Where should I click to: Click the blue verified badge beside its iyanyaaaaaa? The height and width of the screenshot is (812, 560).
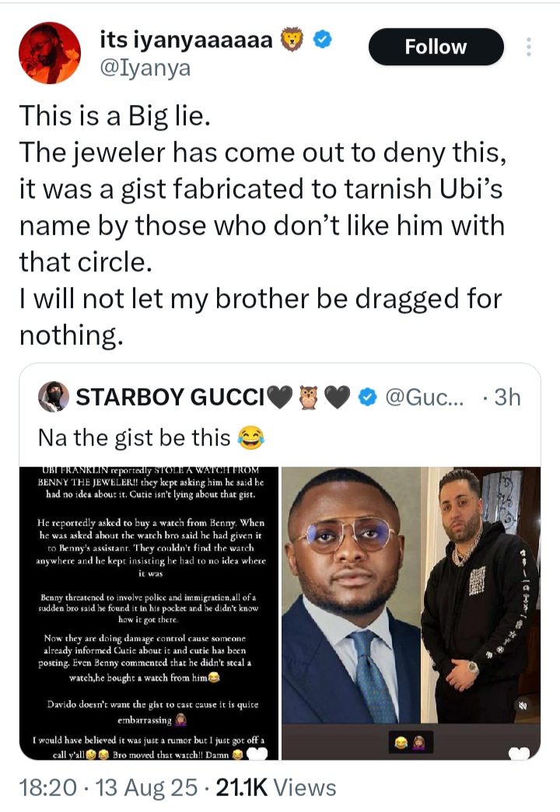324,40
